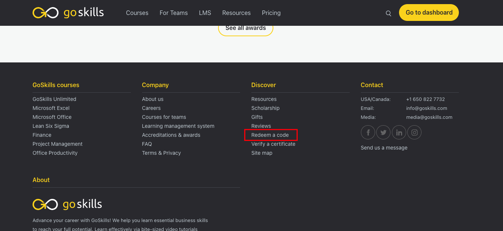
Task: Open the Gifts link
Action: 257,117
